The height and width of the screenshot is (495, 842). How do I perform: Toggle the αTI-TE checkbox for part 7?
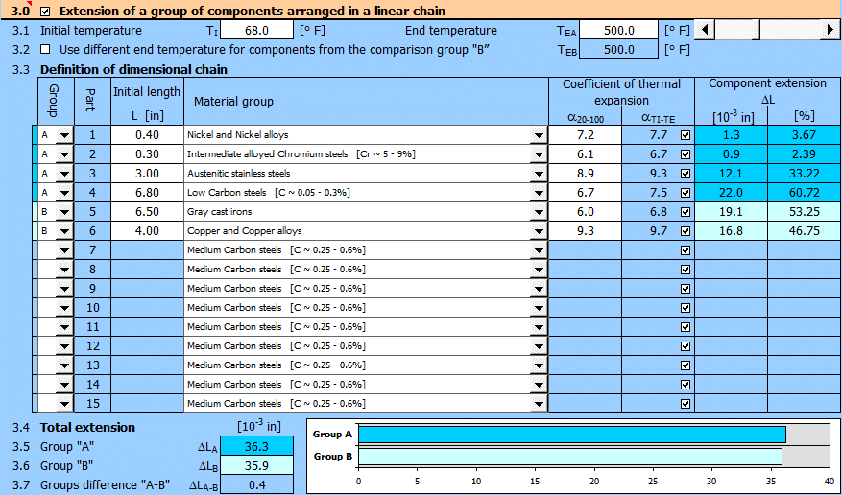pyautogui.click(x=686, y=250)
